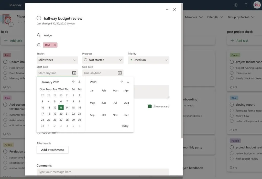Click the 2021 year header

pos(93,82)
